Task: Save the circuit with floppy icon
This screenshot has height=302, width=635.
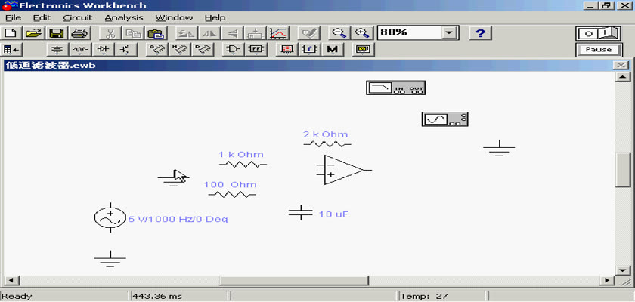Action: pos(57,33)
